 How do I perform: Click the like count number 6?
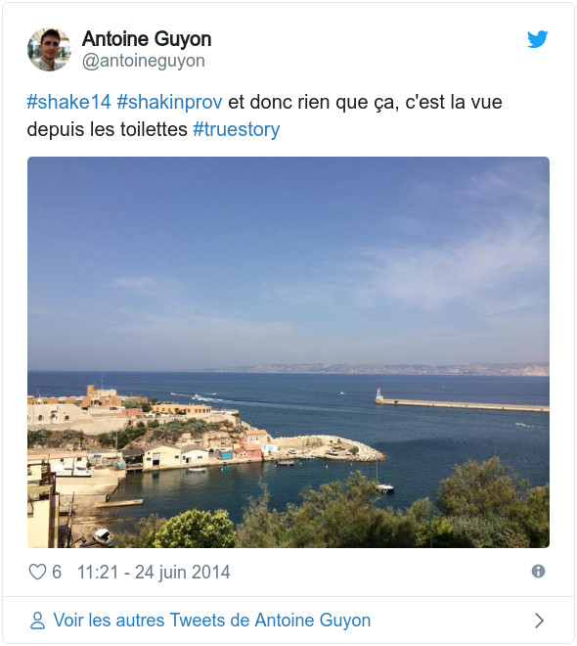(x=57, y=573)
